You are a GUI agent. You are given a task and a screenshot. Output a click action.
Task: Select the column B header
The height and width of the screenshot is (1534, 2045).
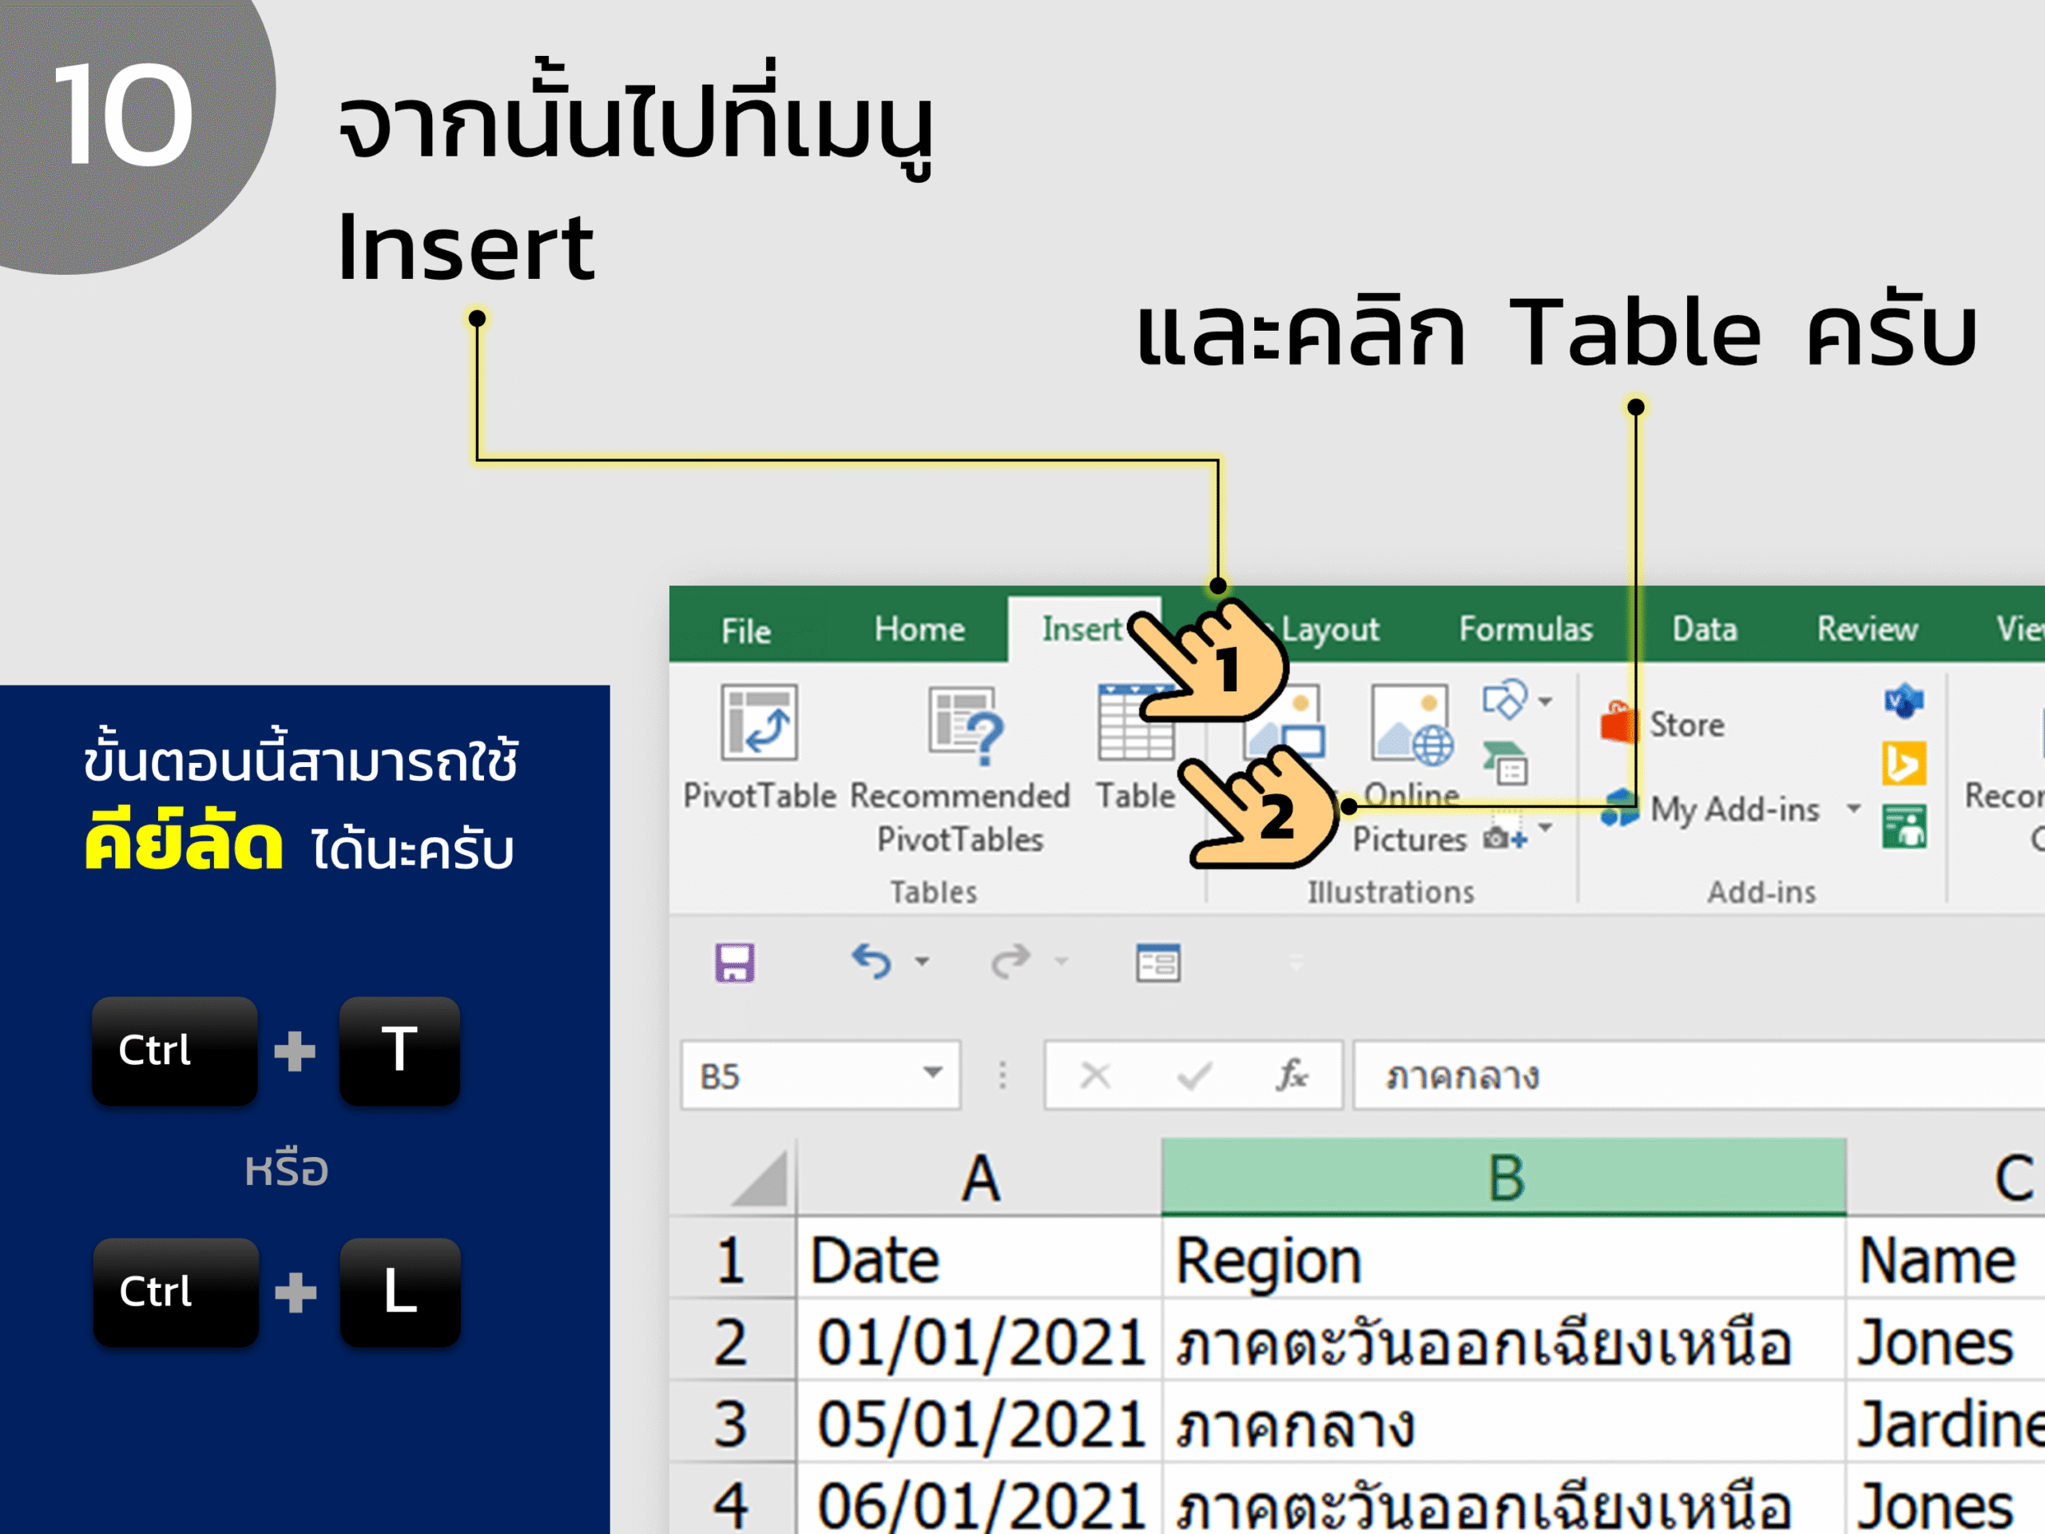click(x=1504, y=1177)
